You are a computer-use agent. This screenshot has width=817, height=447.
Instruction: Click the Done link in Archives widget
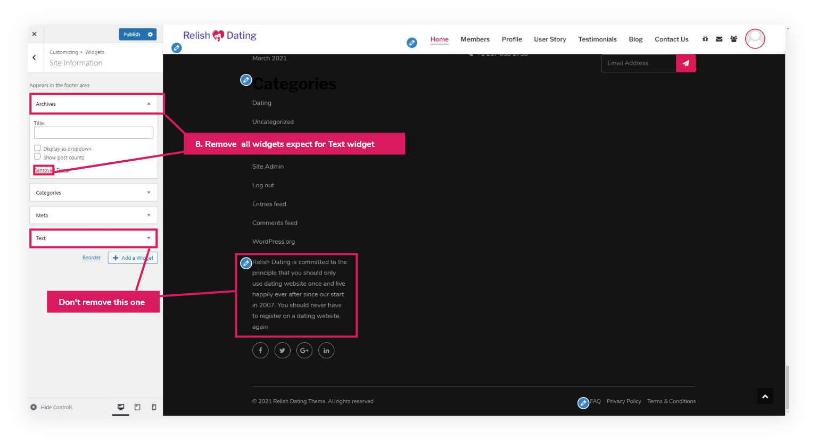point(62,170)
